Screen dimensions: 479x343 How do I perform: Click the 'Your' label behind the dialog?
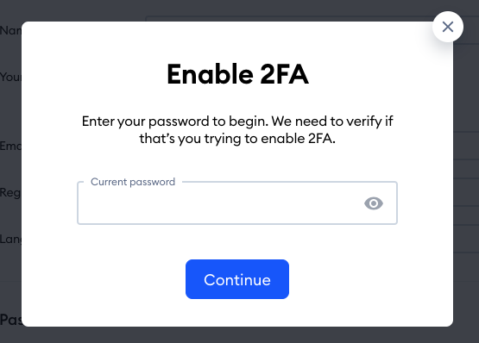click(x=10, y=77)
